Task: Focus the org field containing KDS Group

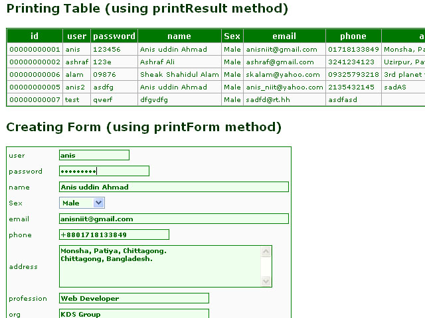Action: pyautogui.click(x=133, y=314)
